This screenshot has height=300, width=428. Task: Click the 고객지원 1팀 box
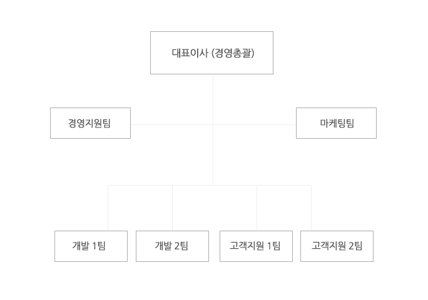[x=256, y=246]
